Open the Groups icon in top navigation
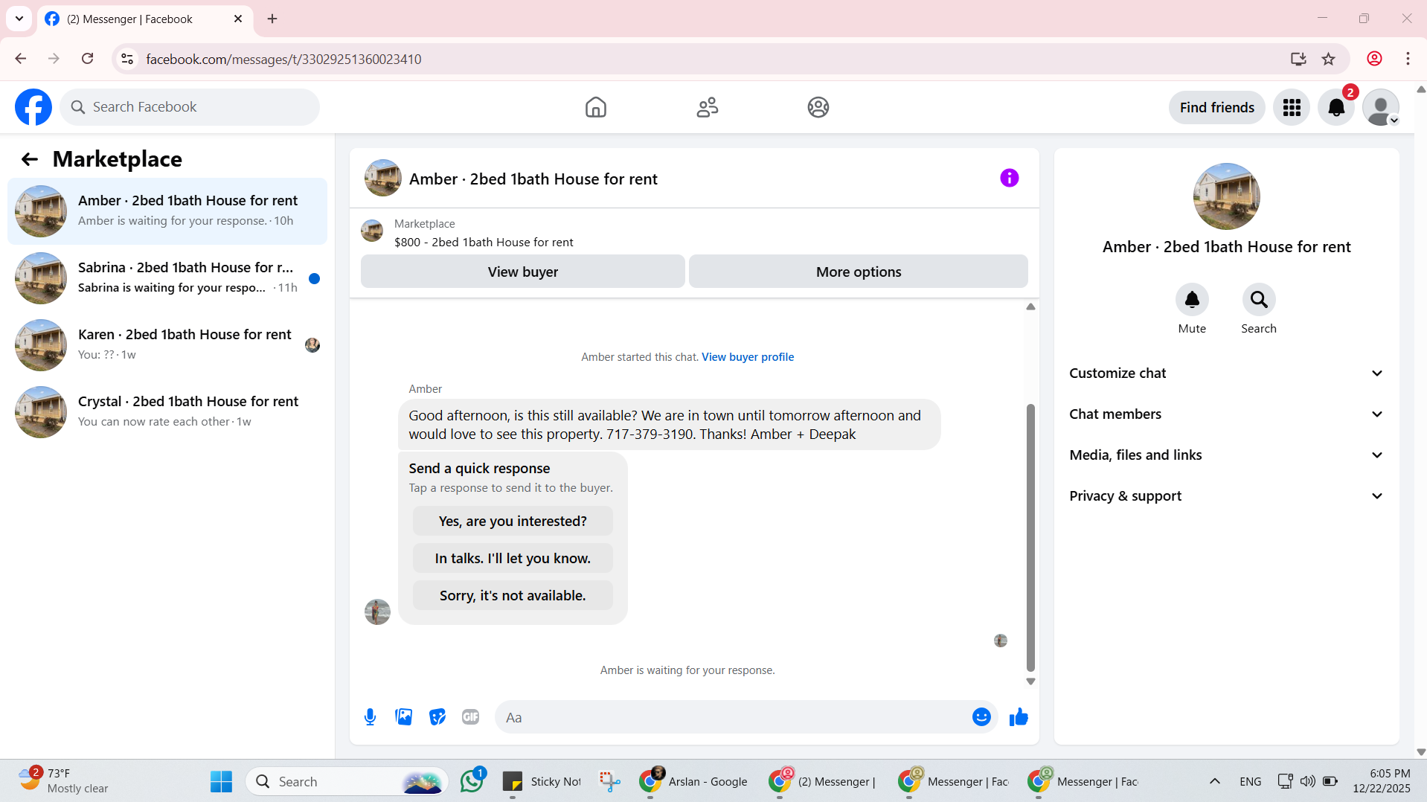The height and width of the screenshot is (802, 1427). tap(818, 107)
